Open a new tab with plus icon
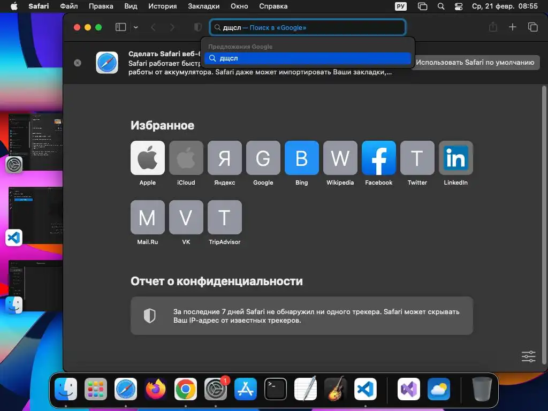Screen dimensions: 548x411 tap(512, 27)
